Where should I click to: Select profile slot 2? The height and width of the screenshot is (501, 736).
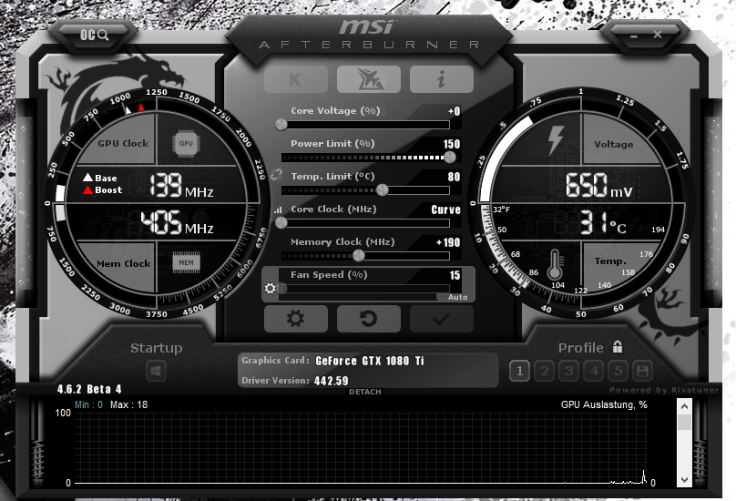[545, 371]
